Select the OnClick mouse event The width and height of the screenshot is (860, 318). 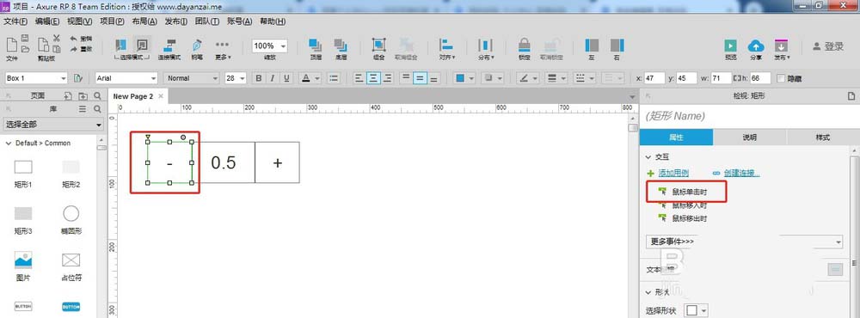click(689, 193)
